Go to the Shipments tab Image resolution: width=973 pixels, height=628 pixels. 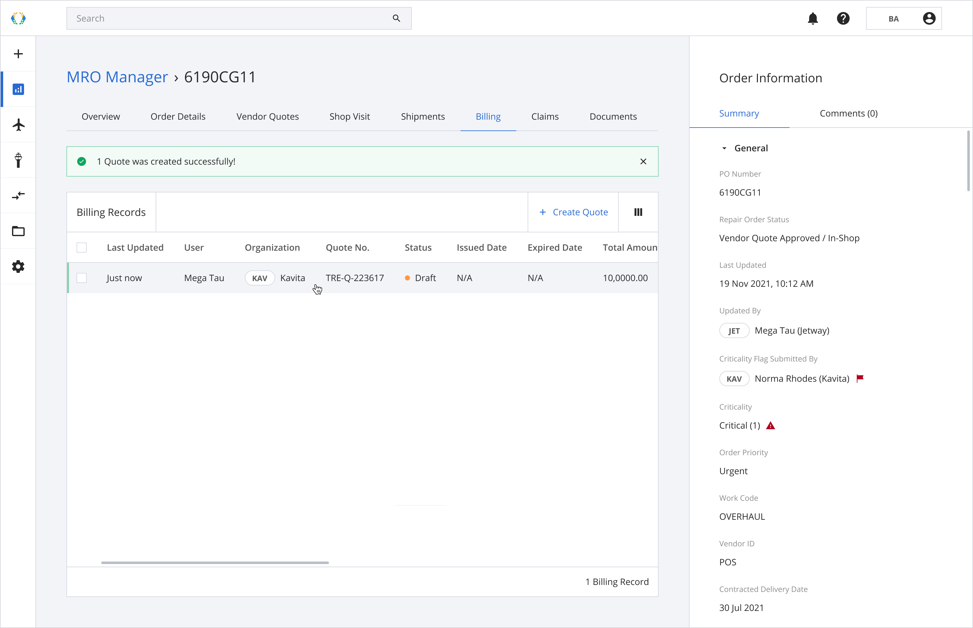click(423, 116)
